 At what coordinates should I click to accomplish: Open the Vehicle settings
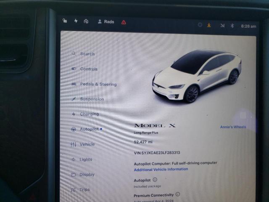point(83,144)
